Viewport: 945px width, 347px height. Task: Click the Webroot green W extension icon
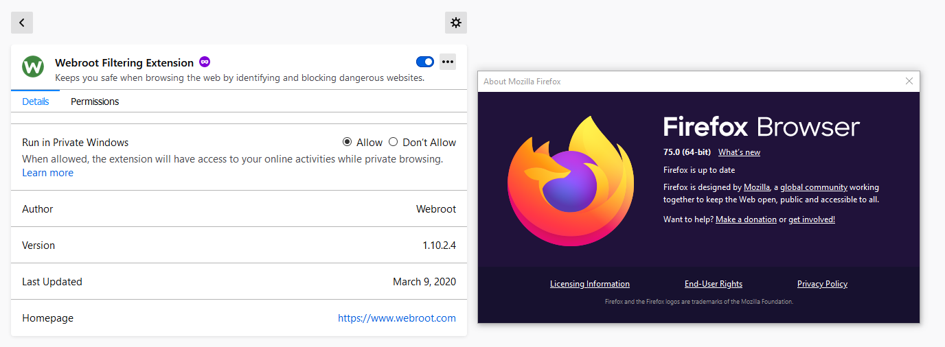[33, 67]
